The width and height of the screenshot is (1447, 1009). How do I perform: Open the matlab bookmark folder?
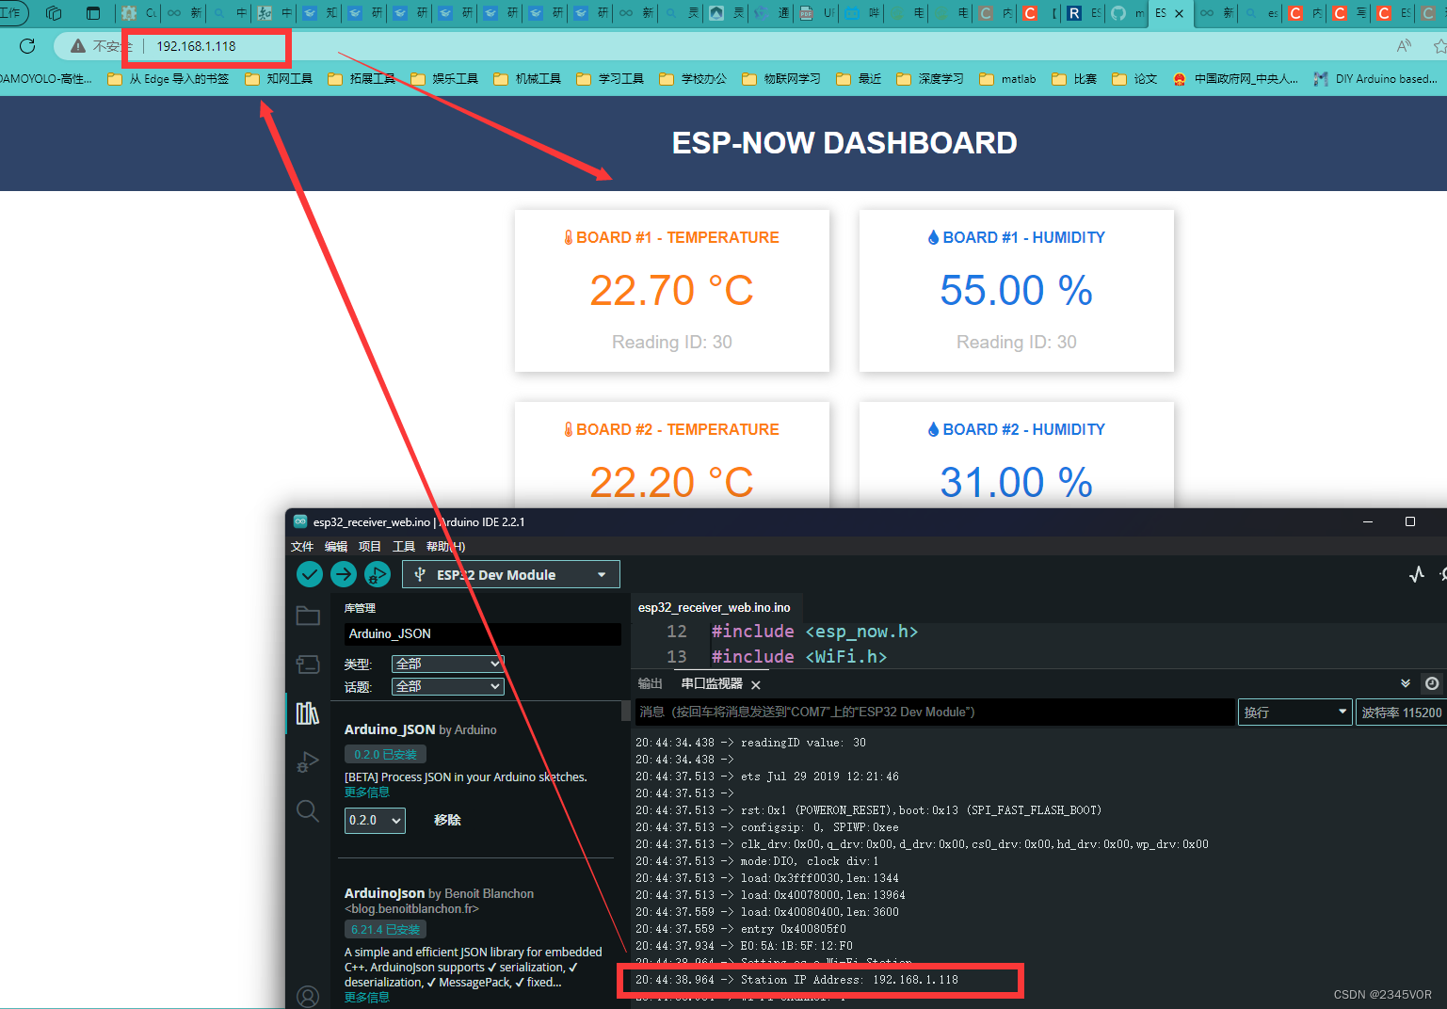tap(1008, 79)
